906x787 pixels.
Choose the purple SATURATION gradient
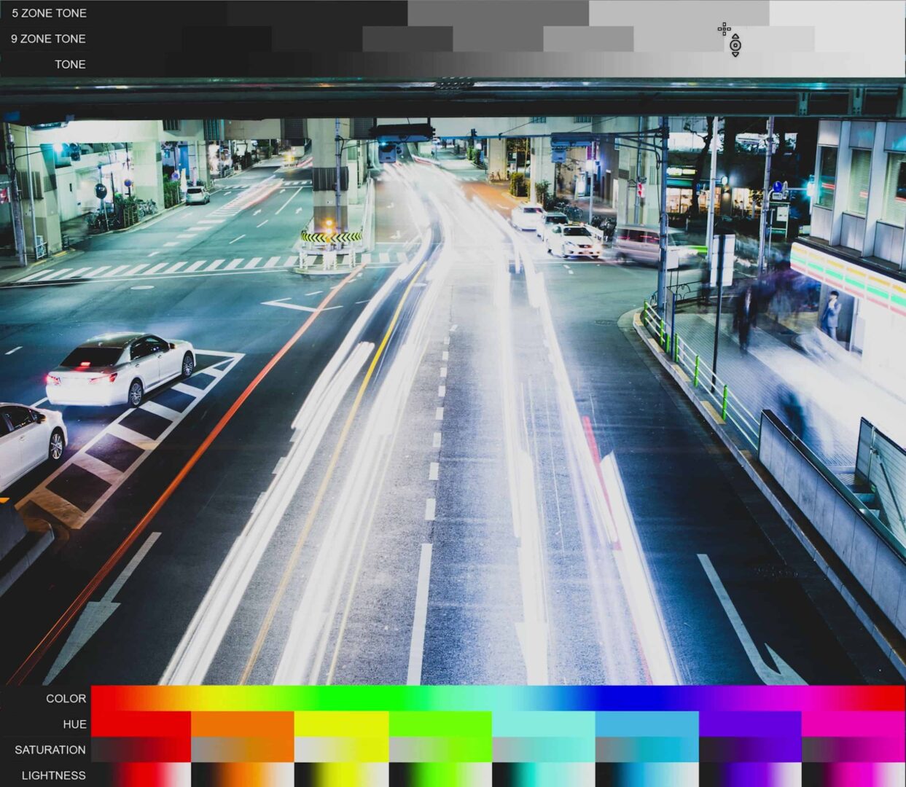pyautogui.click(x=750, y=749)
